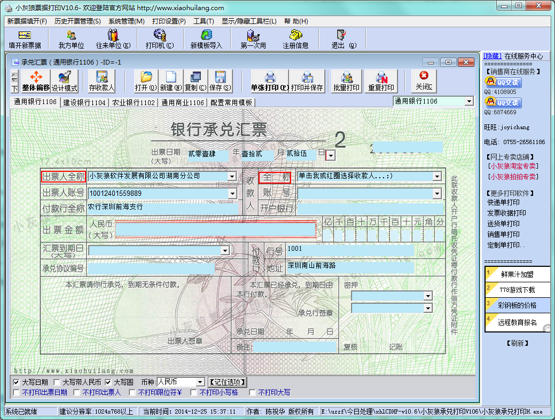Switch to the 建设银行1104 tab

pyautogui.click(x=84, y=102)
